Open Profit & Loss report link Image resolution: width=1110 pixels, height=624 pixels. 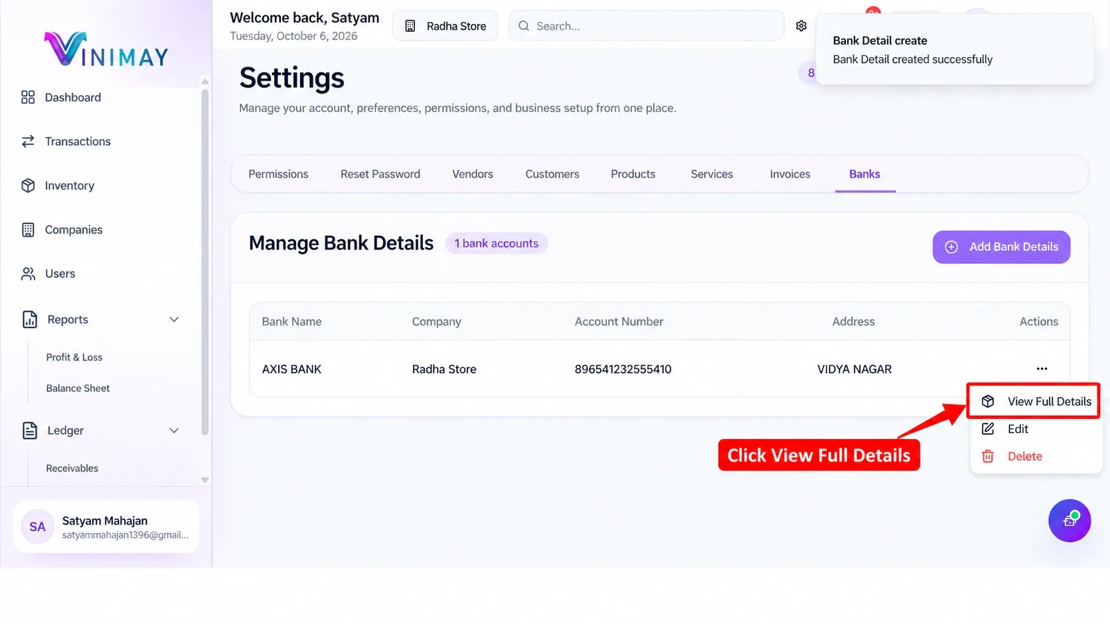tap(74, 357)
